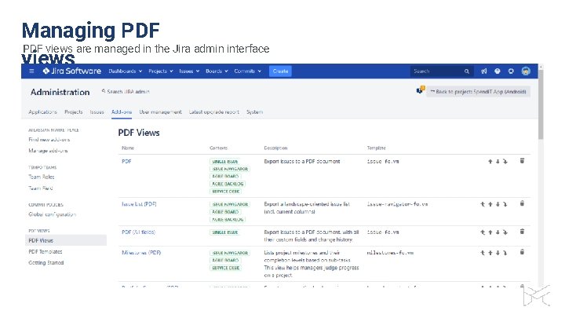Select the Add-ons admin tab
The width and height of the screenshot is (565, 318).
(x=122, y=111)
